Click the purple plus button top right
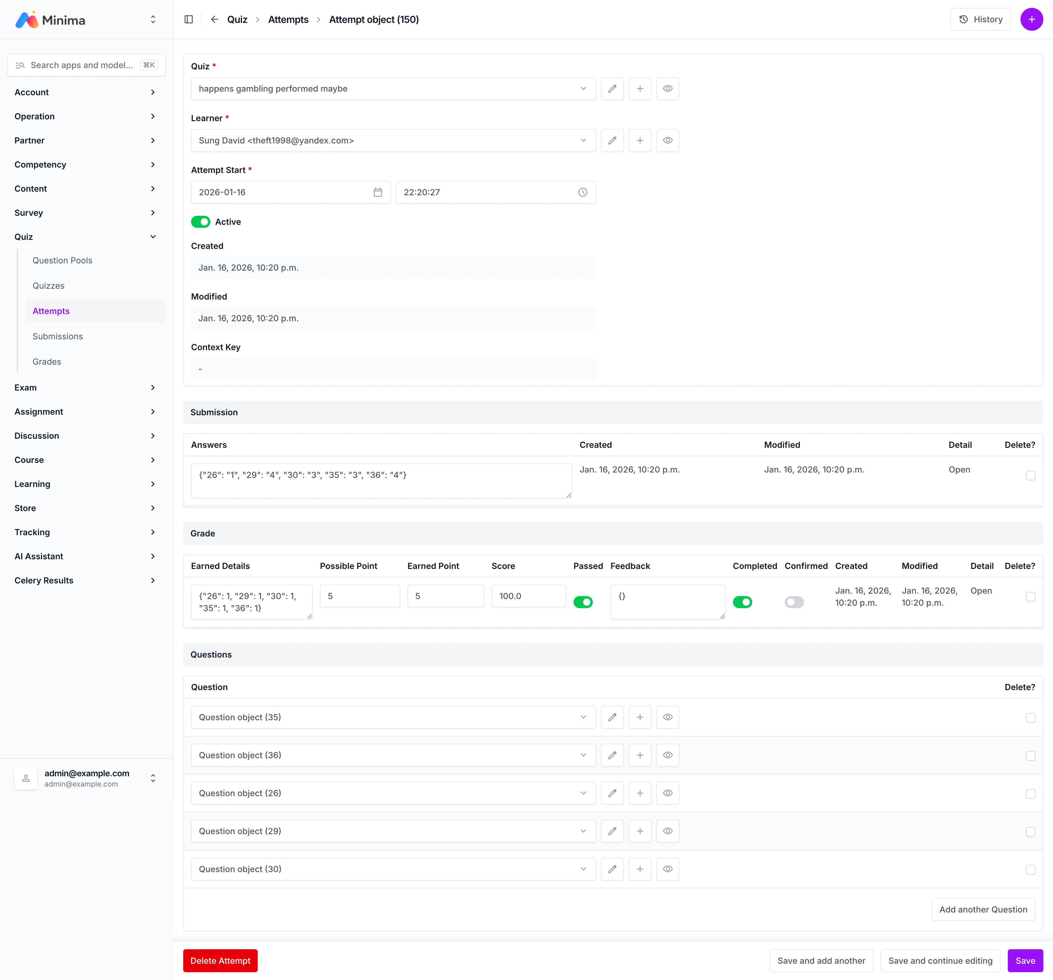The height and width of the screenshot is (980, 1053). (1031, 20)
